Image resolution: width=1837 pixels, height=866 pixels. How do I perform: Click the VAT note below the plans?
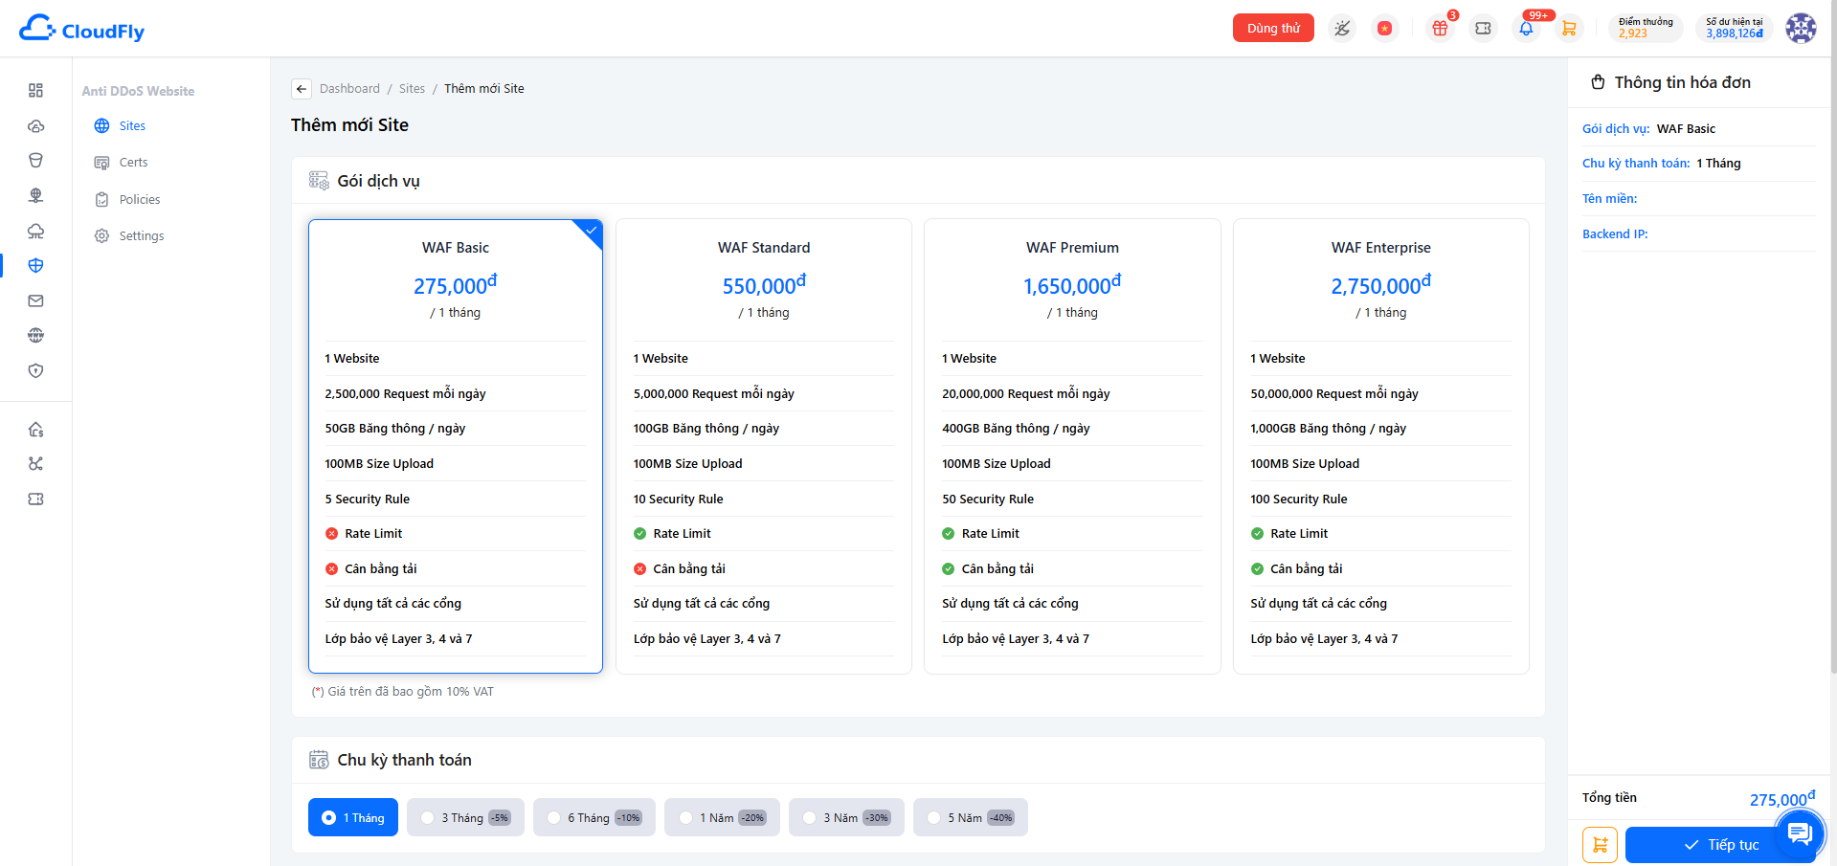click(402, 692)
